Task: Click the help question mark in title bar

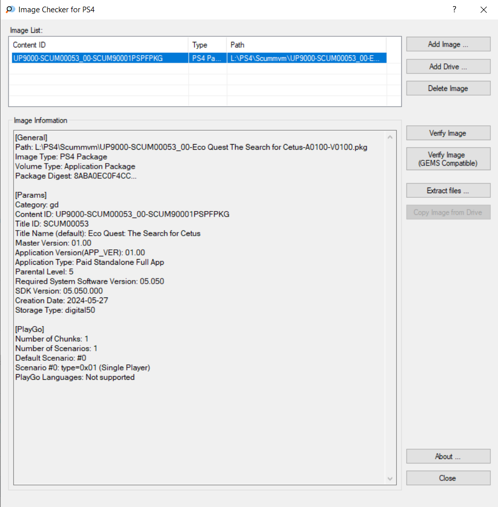Action: [x=455, y=9]
